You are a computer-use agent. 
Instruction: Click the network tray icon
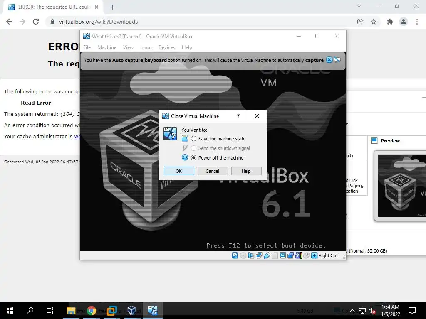pyautogui.click(x=362, y=311)
